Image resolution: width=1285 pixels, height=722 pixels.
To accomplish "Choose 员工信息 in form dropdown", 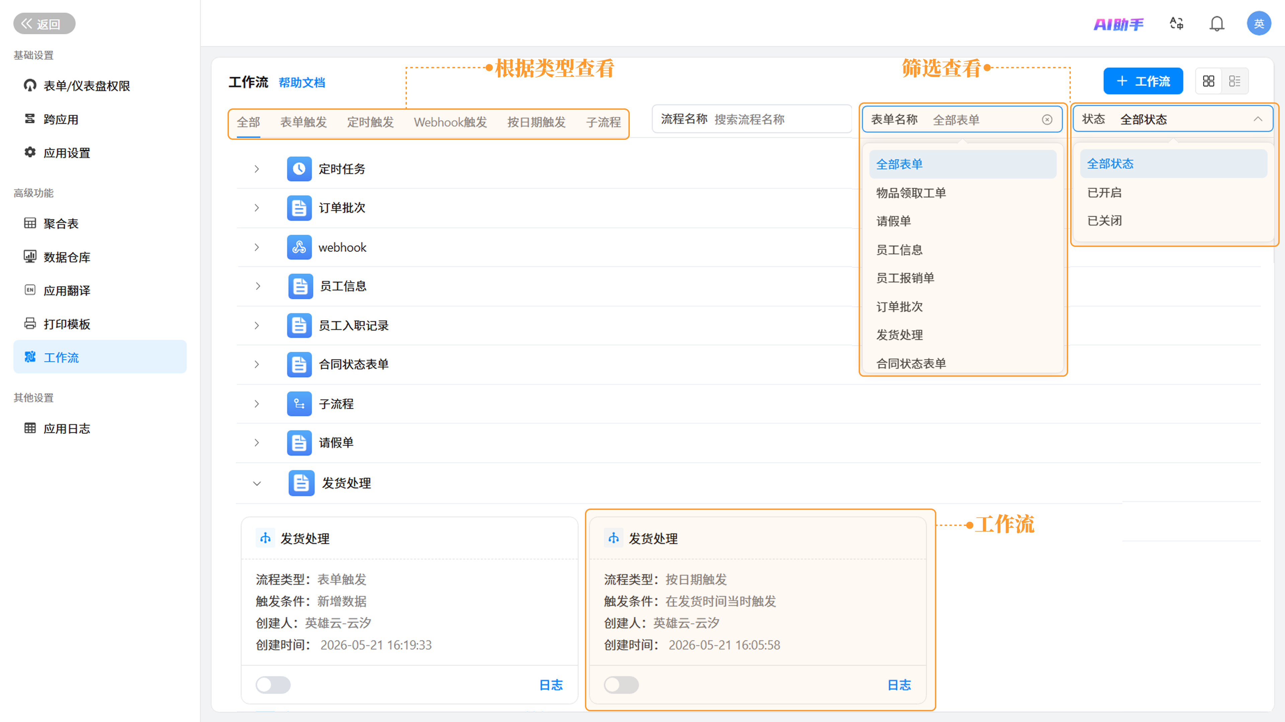I will coord(962,249).
